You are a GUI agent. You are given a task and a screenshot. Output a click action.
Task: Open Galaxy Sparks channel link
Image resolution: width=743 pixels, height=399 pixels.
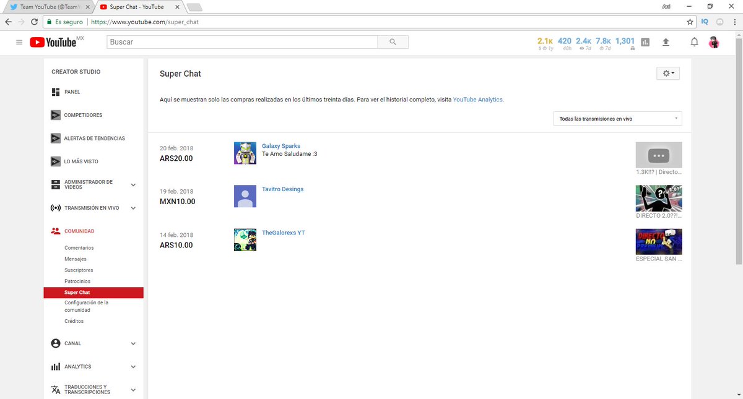pos(281,146)
